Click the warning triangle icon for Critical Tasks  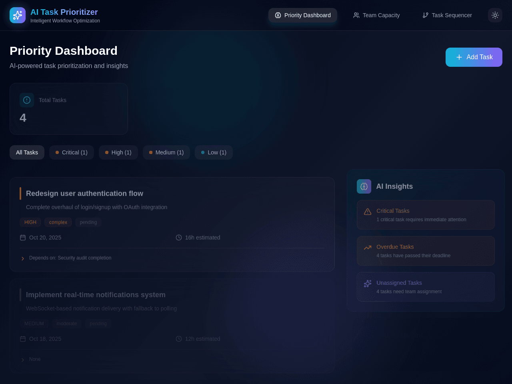coord(368,212)
